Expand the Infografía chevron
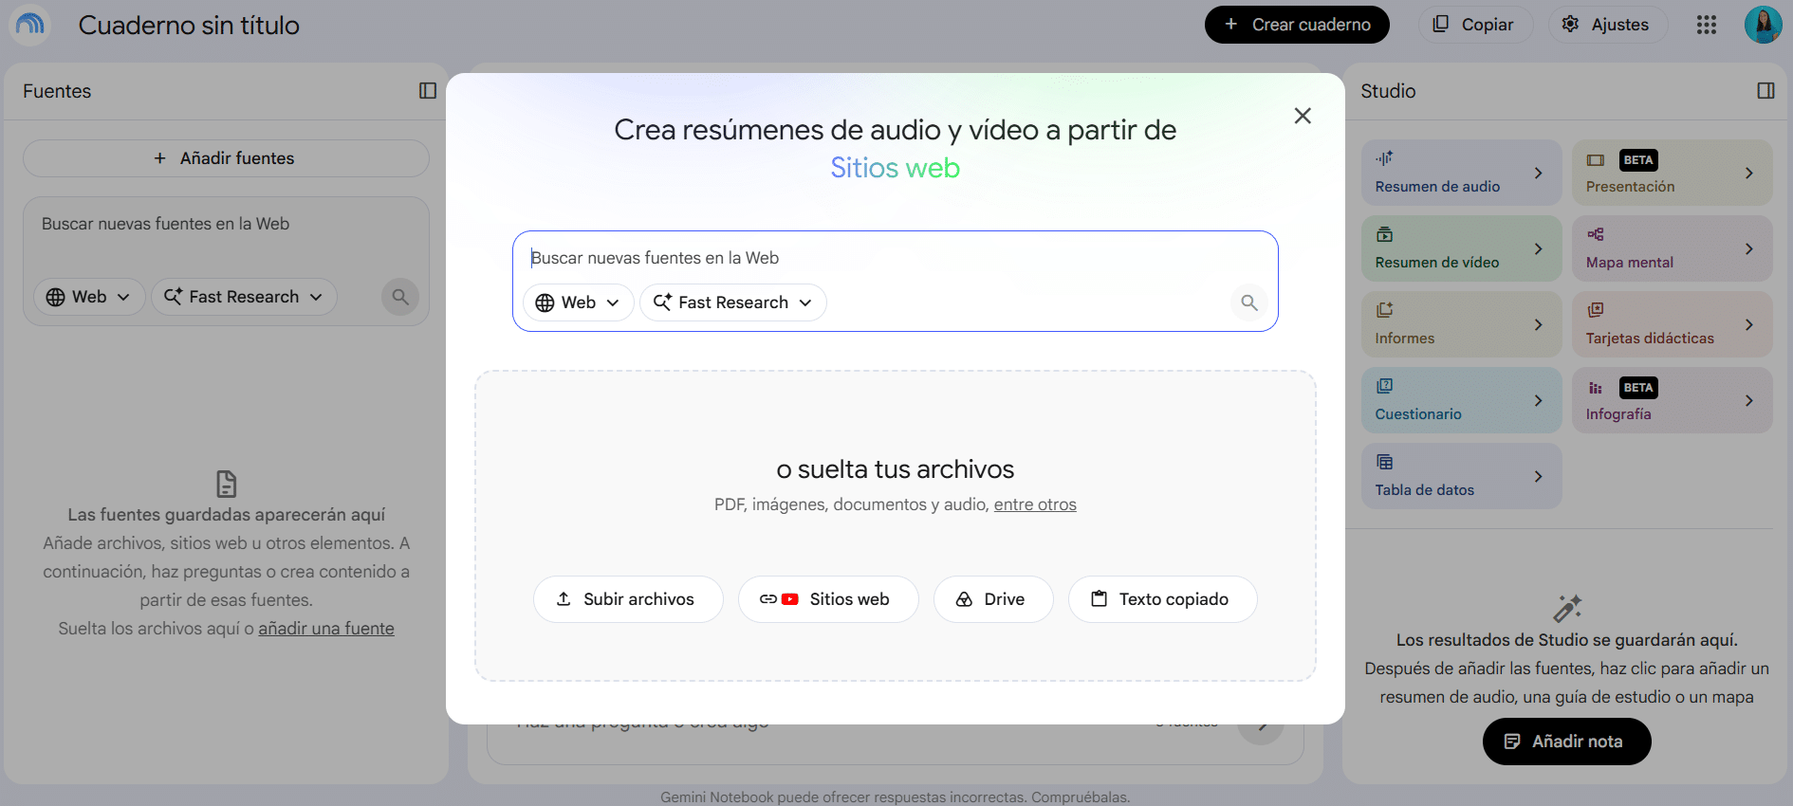 [x=1748, y=401]
